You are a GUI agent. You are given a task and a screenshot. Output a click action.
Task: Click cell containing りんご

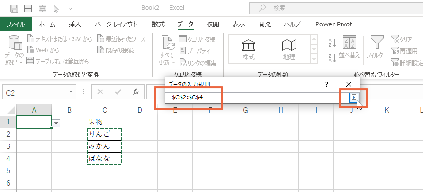tap(105, 134)
